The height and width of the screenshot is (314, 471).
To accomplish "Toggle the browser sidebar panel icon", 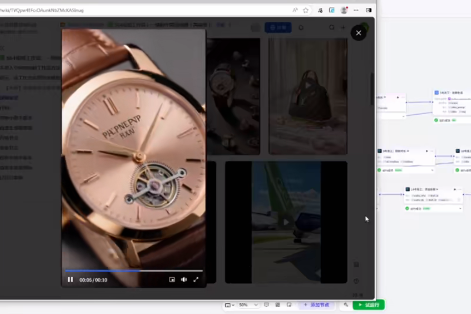I will 368,10.
